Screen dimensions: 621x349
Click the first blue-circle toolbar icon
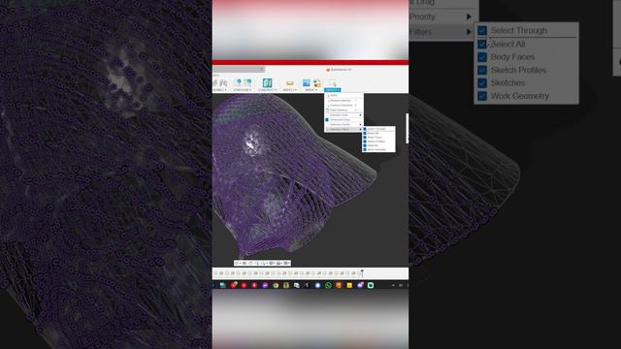(239, 82)
